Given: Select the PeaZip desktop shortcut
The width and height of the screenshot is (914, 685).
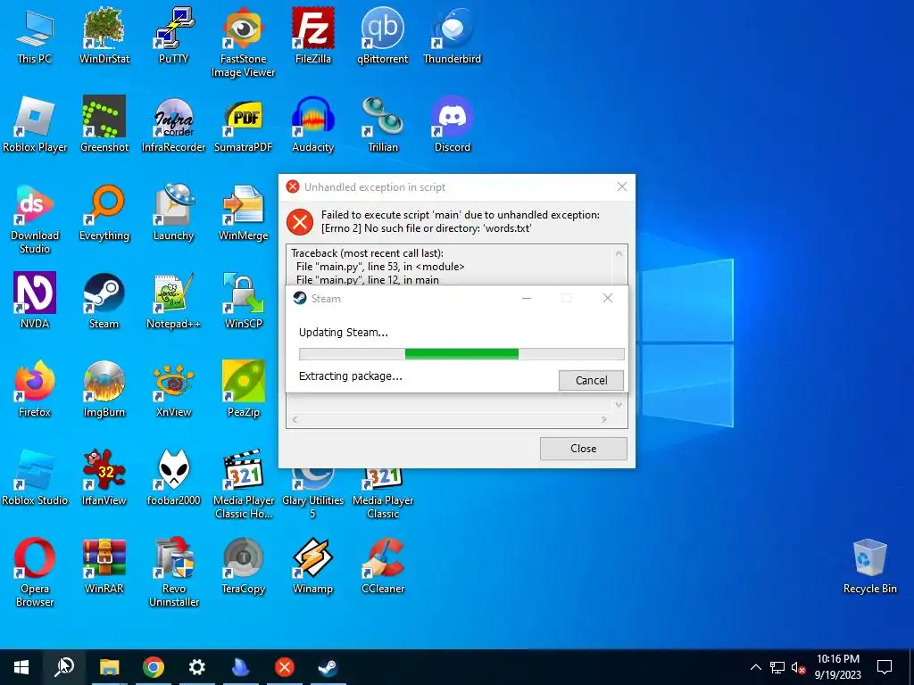Looking at the screenshot, I should (x=243, y=389).
